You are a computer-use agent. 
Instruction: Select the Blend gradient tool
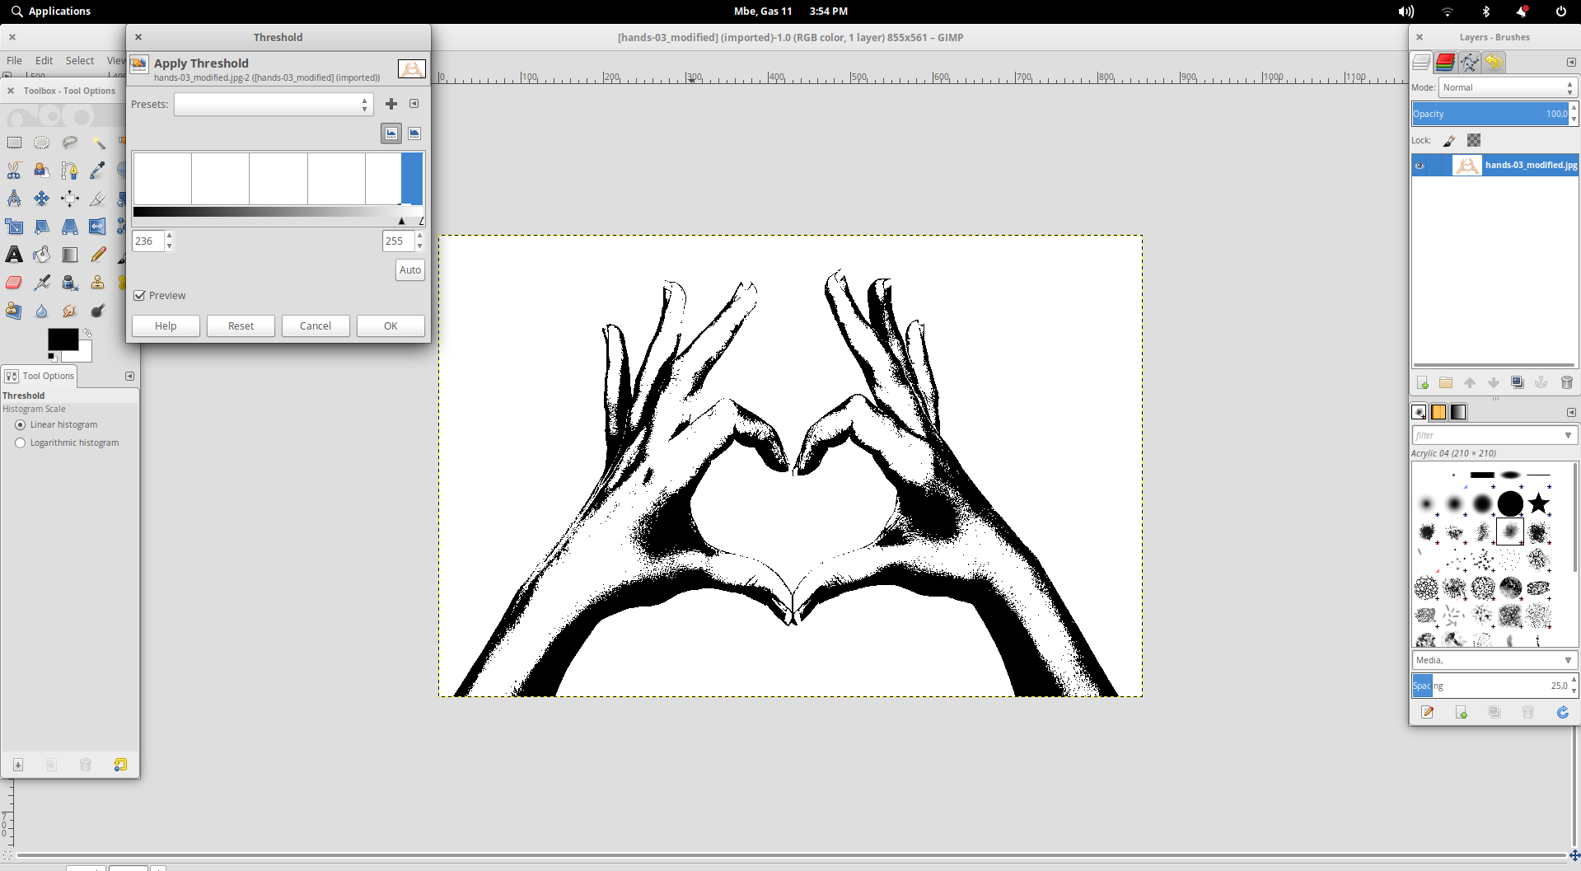coord(70,255)
